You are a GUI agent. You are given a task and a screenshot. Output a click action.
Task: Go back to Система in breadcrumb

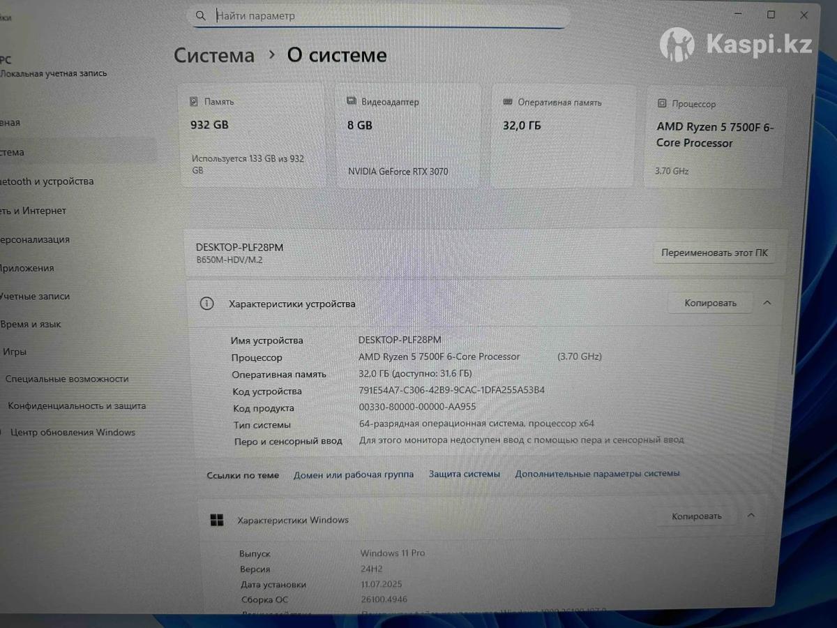(x=214, y=55)
